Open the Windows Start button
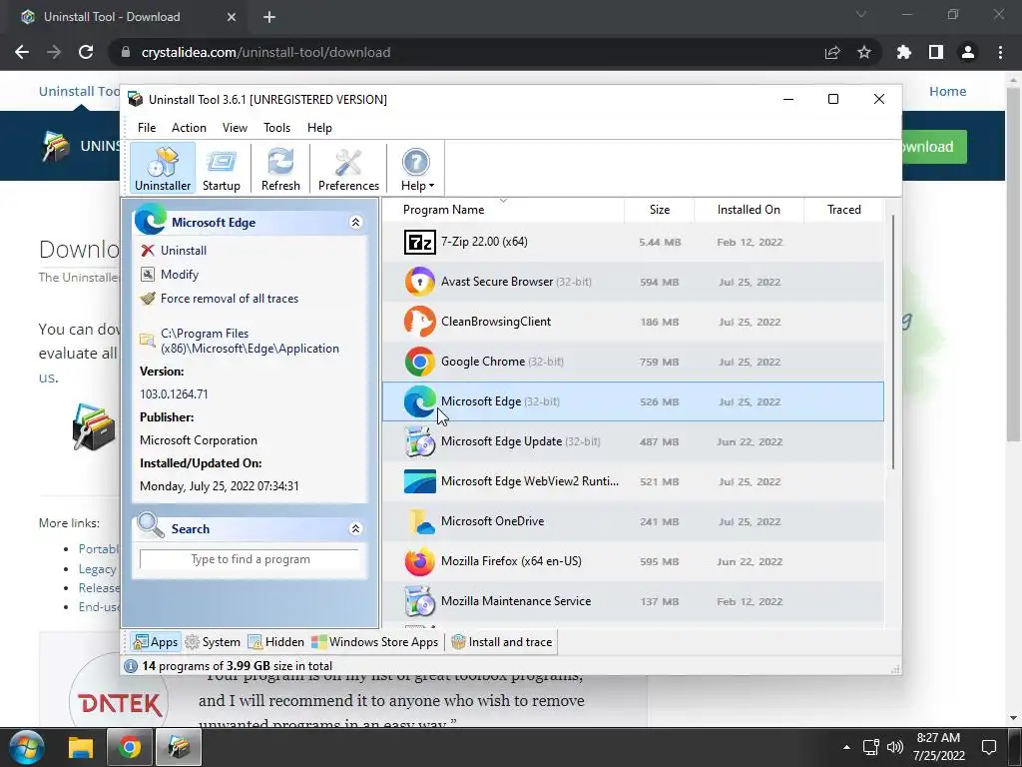This screenshot has width=1022, height=767. [x=27, y=747]
